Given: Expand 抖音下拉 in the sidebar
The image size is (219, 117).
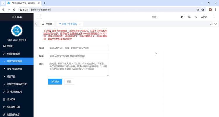Looking at the screenshot, I should (17, 77).
